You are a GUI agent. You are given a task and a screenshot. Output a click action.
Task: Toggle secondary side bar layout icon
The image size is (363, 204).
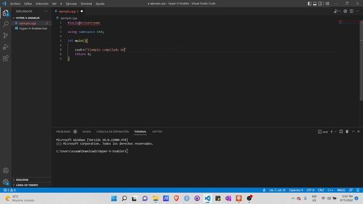(320, 3)
